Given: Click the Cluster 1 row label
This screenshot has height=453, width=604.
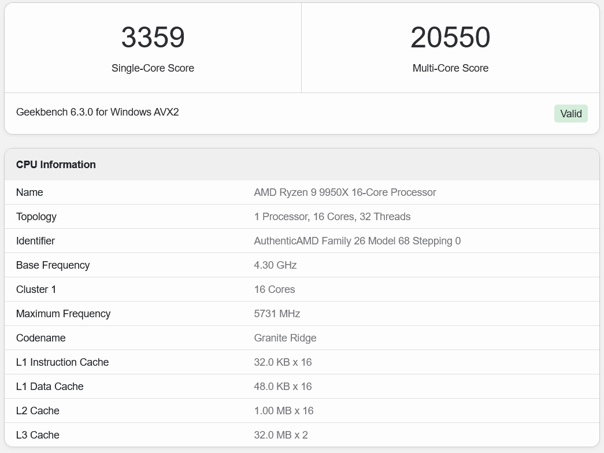Looking at the screenshot, I should pyautogui.click(x=36, y=289).
